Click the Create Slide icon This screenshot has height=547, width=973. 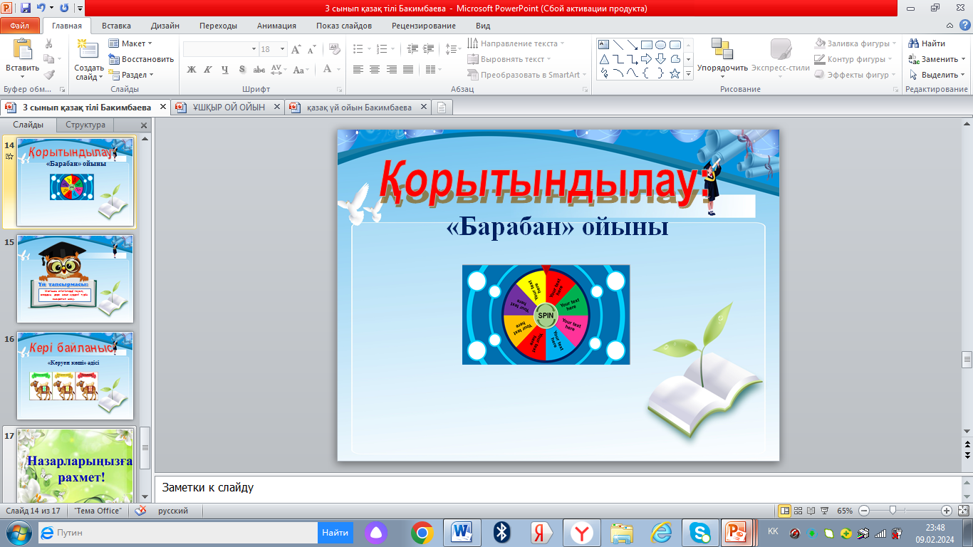click(x=88, y=50)
